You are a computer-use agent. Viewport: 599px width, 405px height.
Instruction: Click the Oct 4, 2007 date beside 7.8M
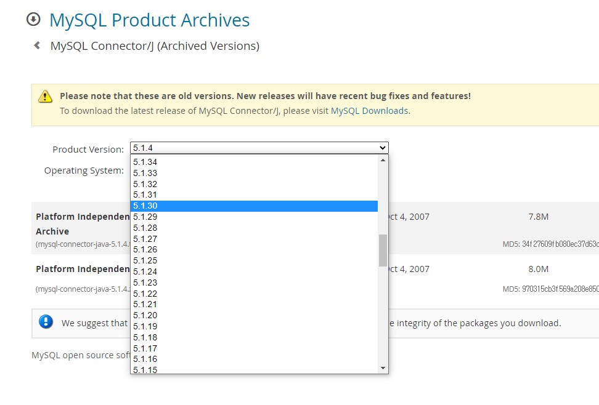(409, 217)
